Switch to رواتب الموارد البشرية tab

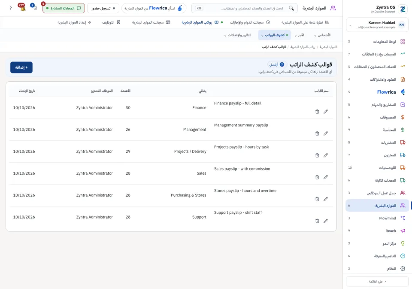202,22
